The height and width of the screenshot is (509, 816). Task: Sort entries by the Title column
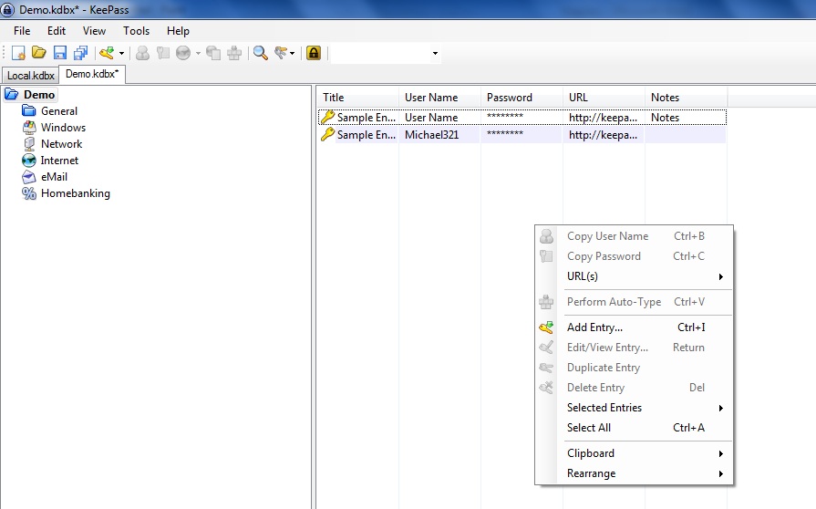pyautogui.click(x=357, y=98)
